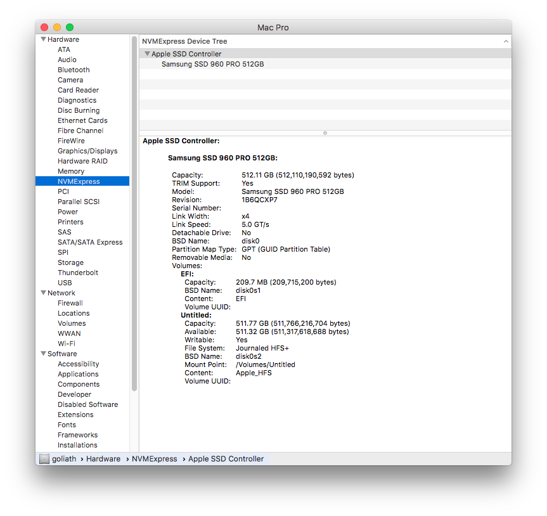Viewport: 547px width, 516px height.
Task: Click NVMExpress in the path bar
Action: pyautogui.click(x=154, y=458)
